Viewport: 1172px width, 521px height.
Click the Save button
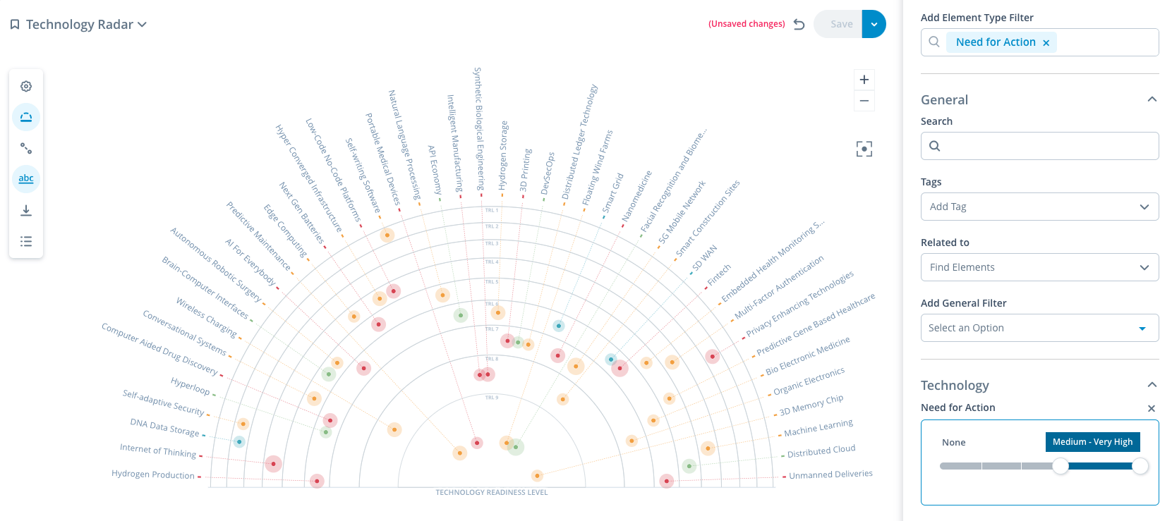pyautogui.click(x=838, y=24)
